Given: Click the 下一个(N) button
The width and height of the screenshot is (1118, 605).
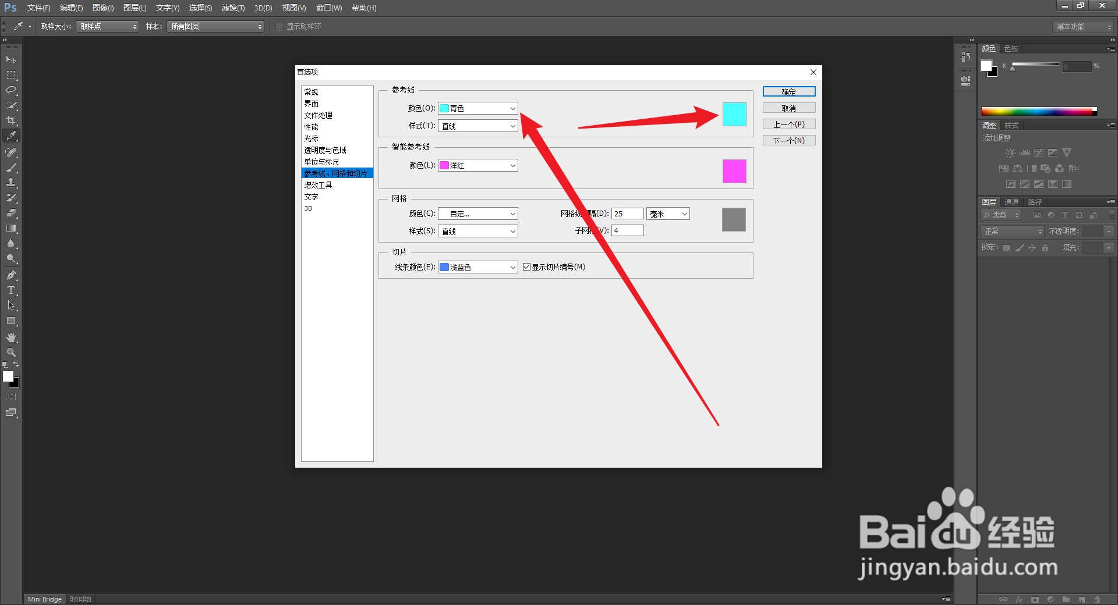Looking at the screenshot, I should (789, 141).
